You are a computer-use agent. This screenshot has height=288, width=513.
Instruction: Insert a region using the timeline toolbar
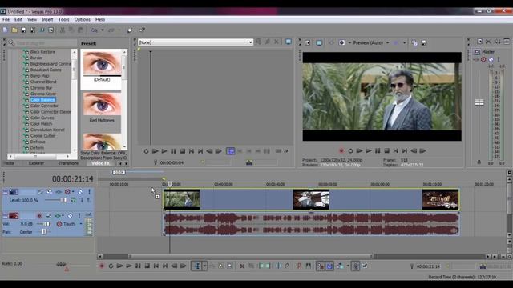coord(308,266)
